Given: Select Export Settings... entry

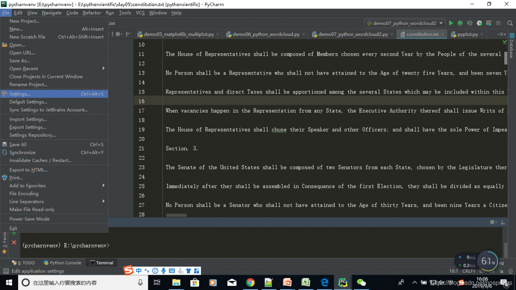Looking at the screenshot, I should pyautogui.click(x=54, y=127).
